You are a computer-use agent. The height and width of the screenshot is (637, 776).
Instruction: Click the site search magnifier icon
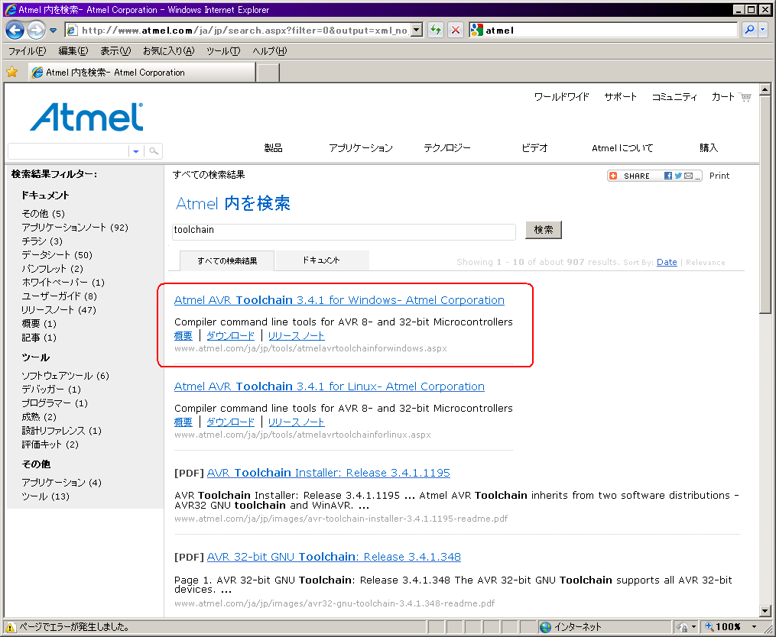154,150
